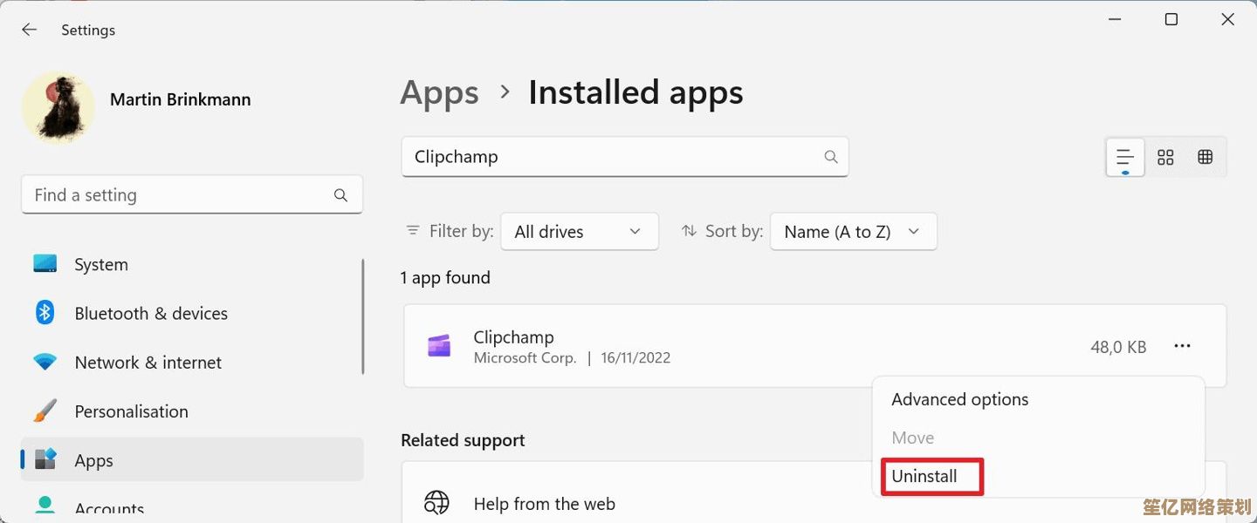Click the Clipchamp app icon
This screenshot has width=1257, height=523.
(439, 346)
